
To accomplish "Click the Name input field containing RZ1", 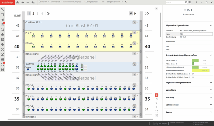I will coord(192,34).
